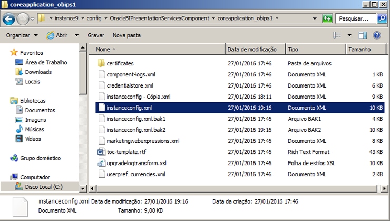Open the Imagens library
This screenshot has width=390, height=221.
[x=35, y=120]
